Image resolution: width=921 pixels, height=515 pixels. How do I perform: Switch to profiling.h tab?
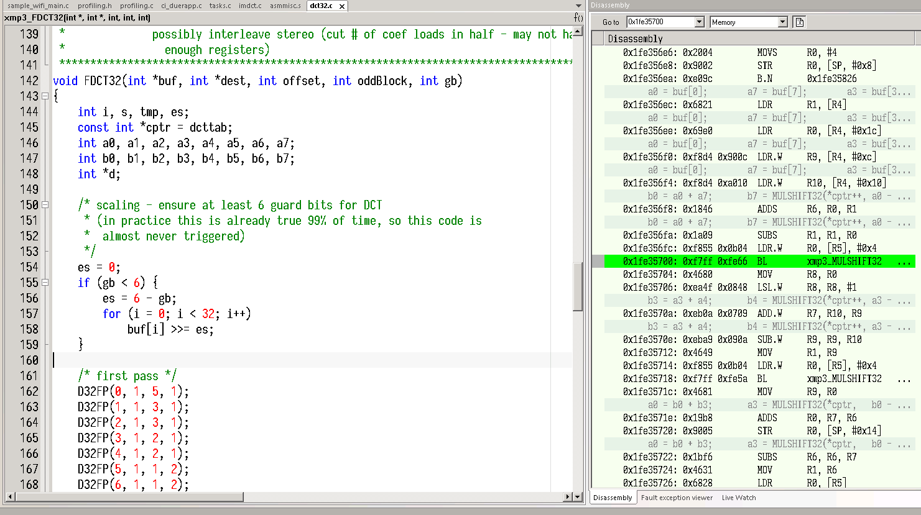click(95, 6)
